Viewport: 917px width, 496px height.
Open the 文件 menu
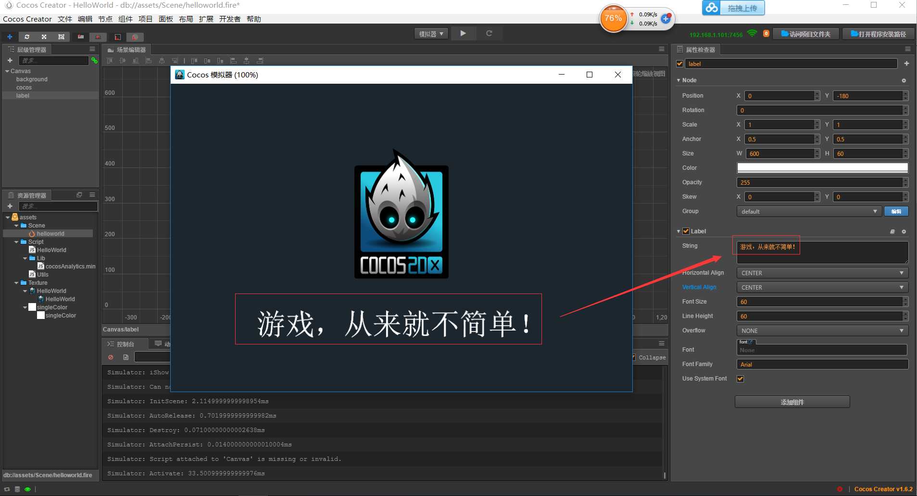(x=65, y=19)
